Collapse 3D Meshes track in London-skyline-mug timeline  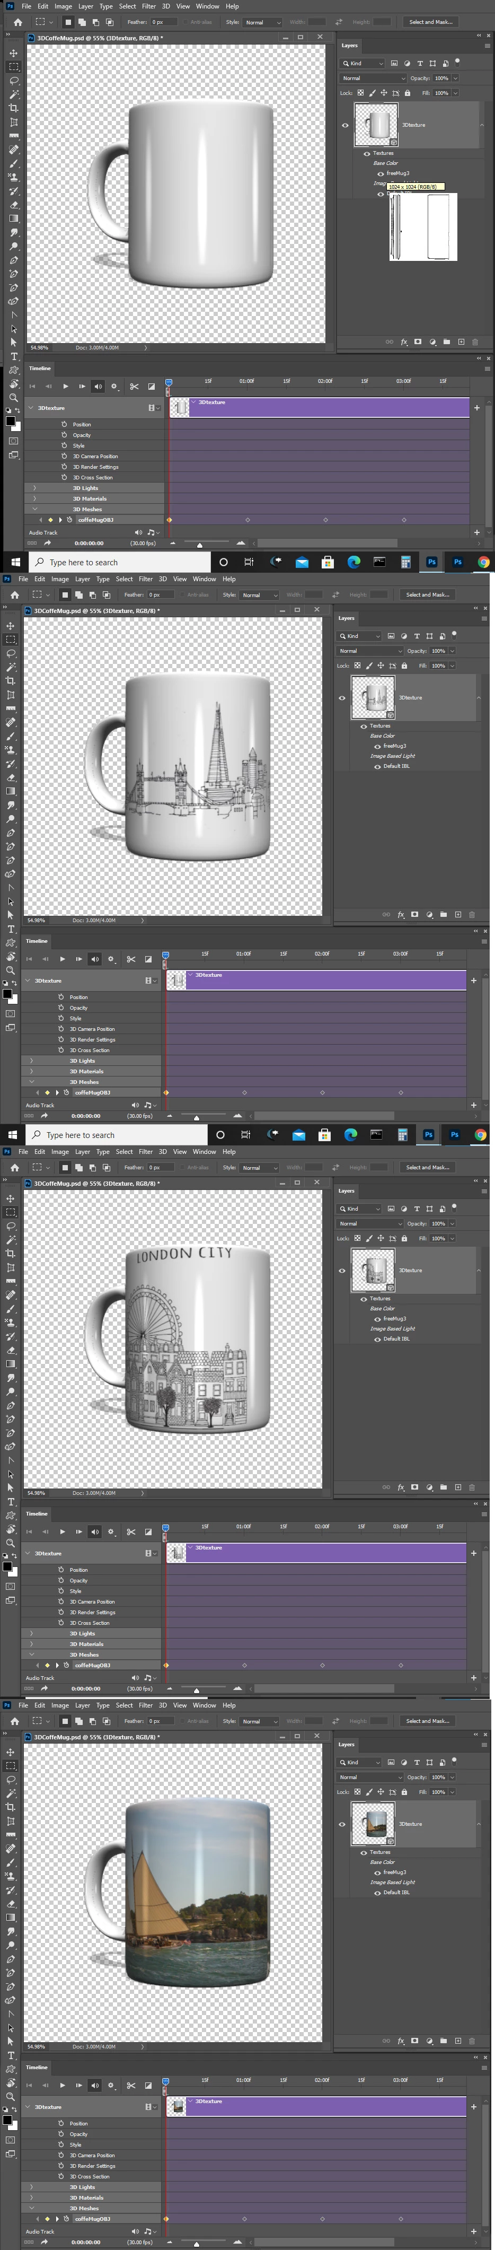31,1082
